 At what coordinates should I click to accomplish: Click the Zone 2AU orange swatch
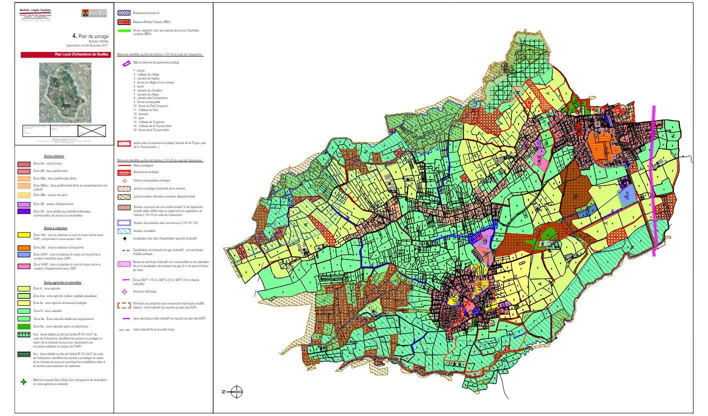click(24, 247)
